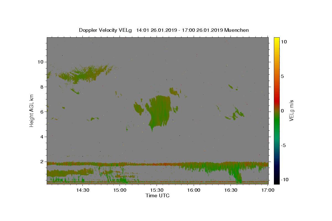Screen dimensions: 332x221
Task: Click the '14:30' time tick label
Action: click(82, 190)
